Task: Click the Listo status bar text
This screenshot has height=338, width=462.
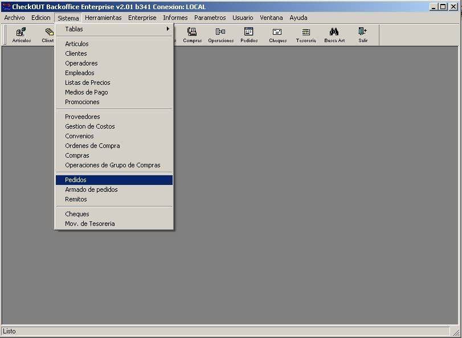Action: click(9, 331)
